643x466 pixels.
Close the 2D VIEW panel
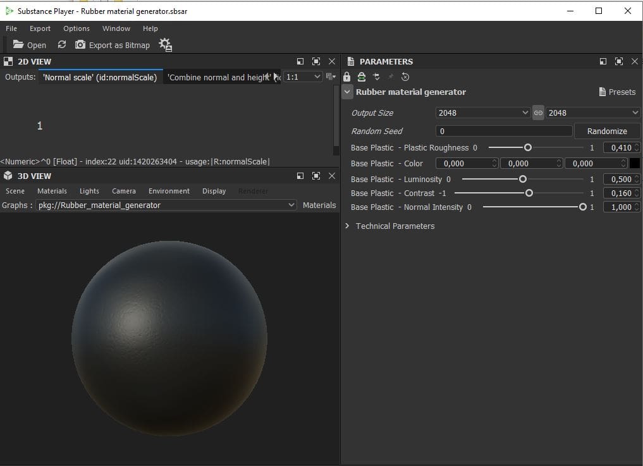(332, 61)
